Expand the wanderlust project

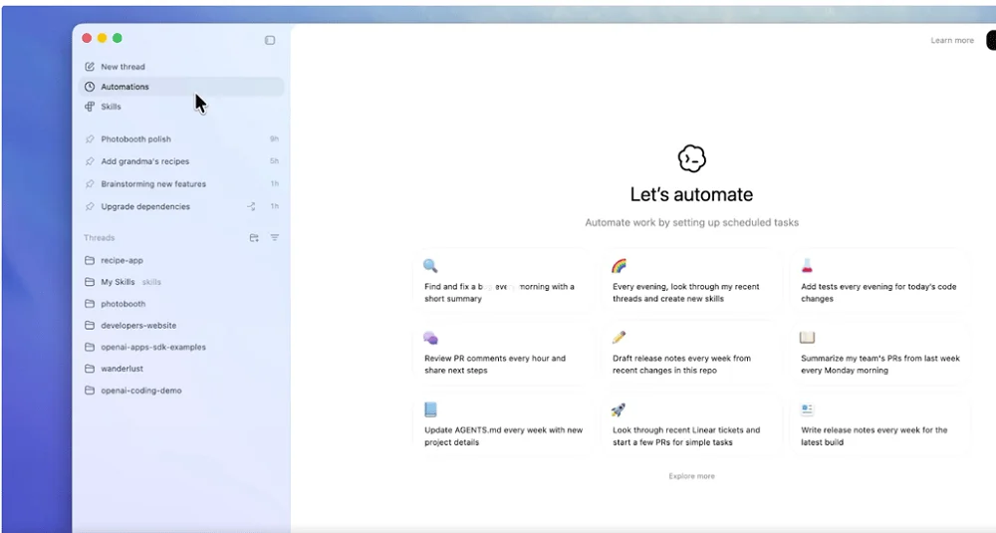(x=181, y=369)
